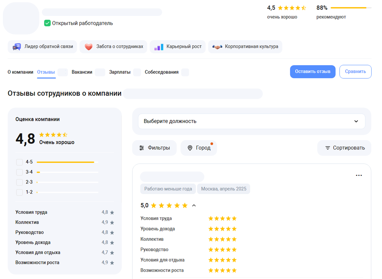
Task: Click the heart icon for employee care
Action: pos(89,47)
